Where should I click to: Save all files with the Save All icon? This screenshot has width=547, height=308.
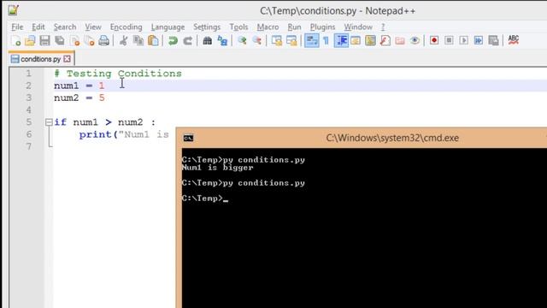(x=60, y=40)
